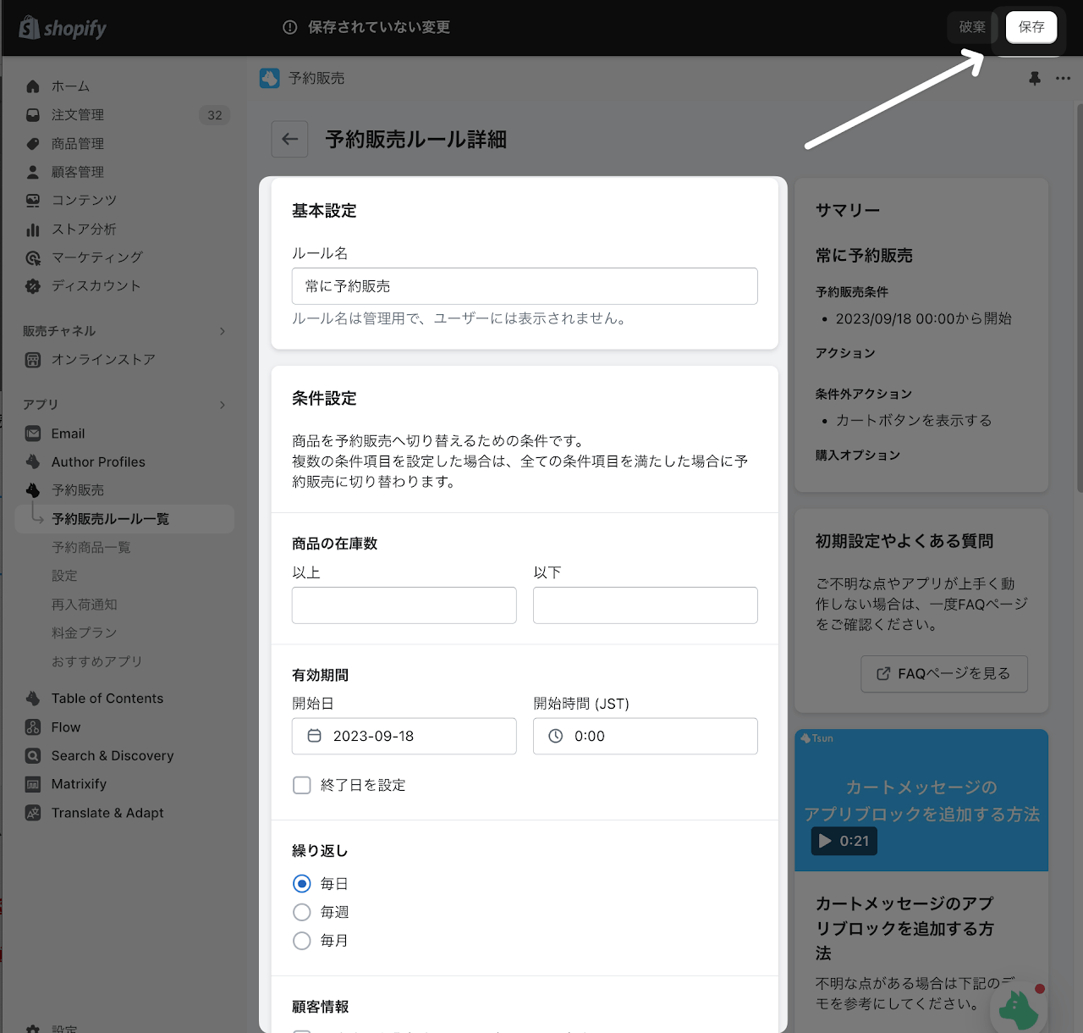Viewport: 1083px width, 1033px height.
Task: Click the 以下 stock quantity field
Action: 646,605
